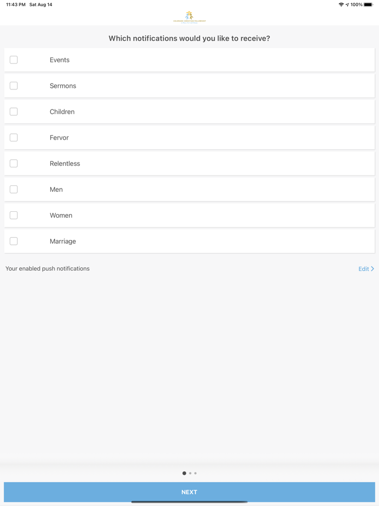Continue with the NEXT button
The width and height of the screenshot is (379, 506).
[190, 492]
